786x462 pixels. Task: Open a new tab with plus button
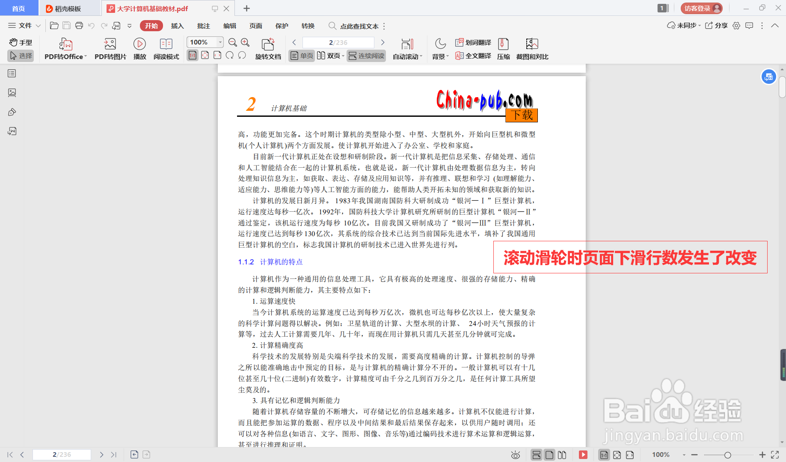click(247, 9)
